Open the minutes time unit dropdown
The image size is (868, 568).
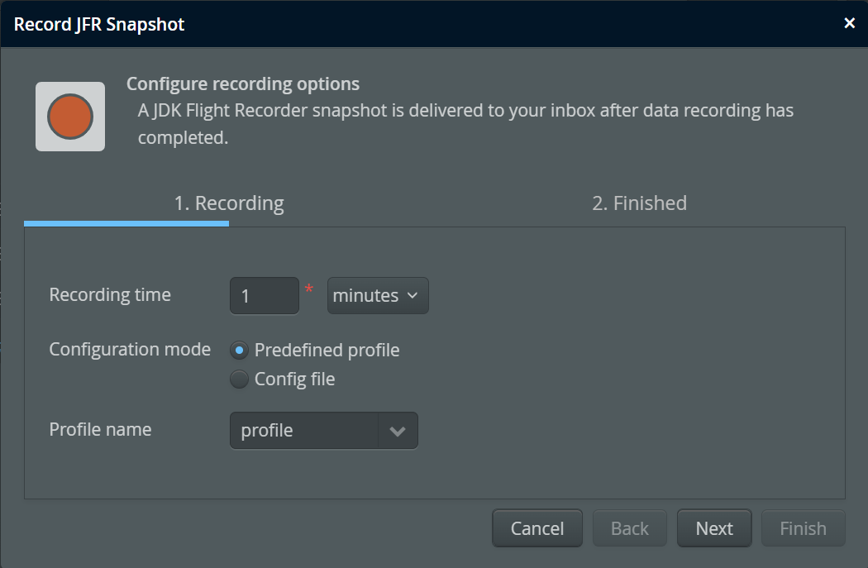[x=378, y=296]
